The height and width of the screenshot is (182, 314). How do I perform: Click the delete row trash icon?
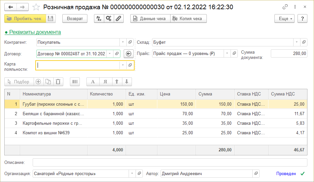click(x=58, y=82)
